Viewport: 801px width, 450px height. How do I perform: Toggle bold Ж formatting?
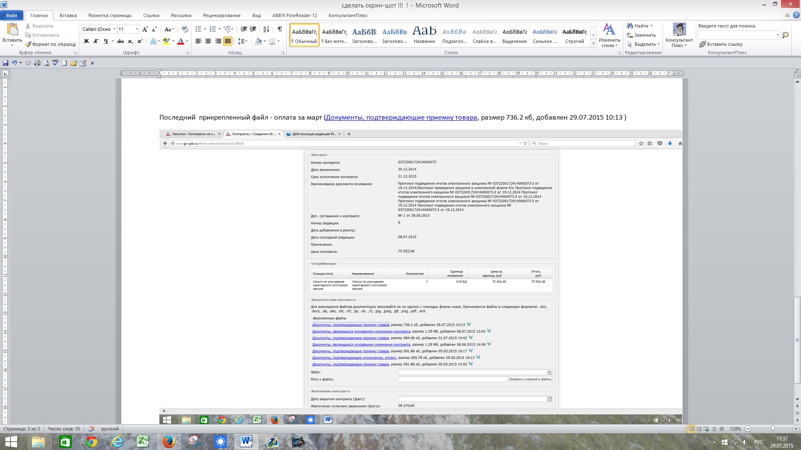click(x=86, y=41)
